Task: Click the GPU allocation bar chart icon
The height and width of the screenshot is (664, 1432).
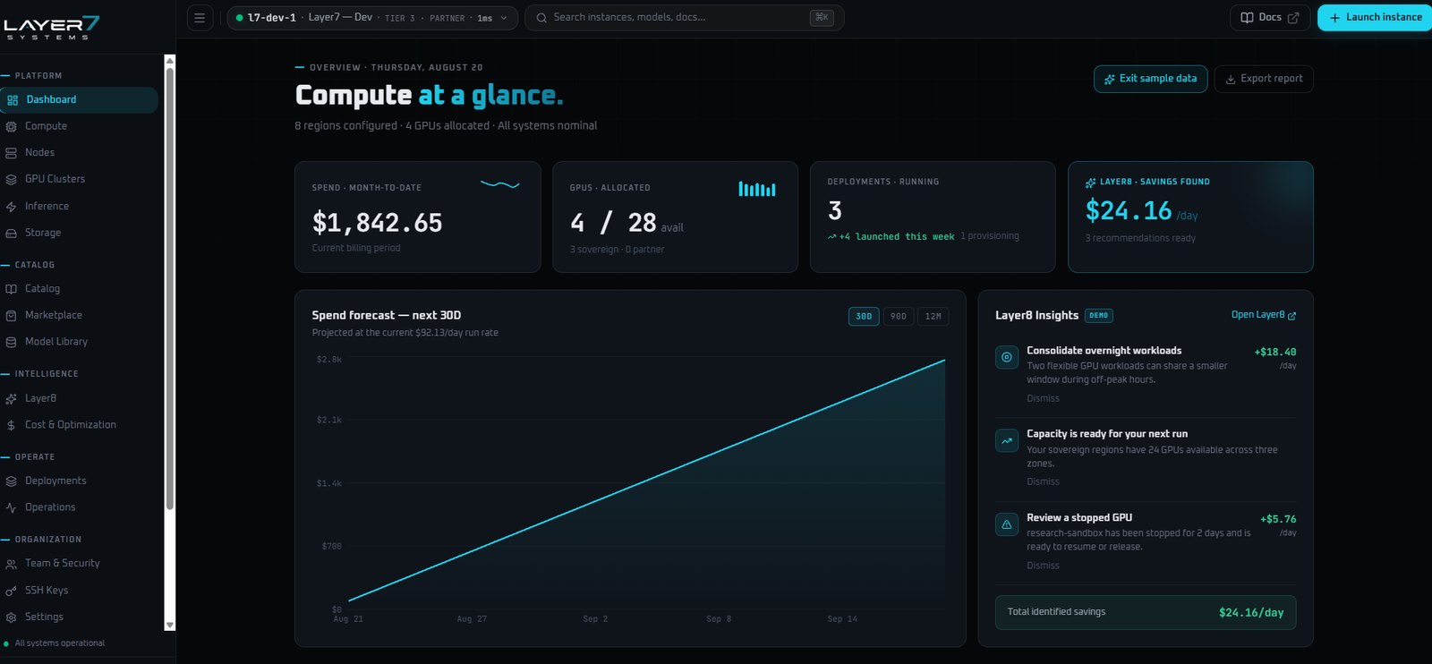Action: point(757,189)
